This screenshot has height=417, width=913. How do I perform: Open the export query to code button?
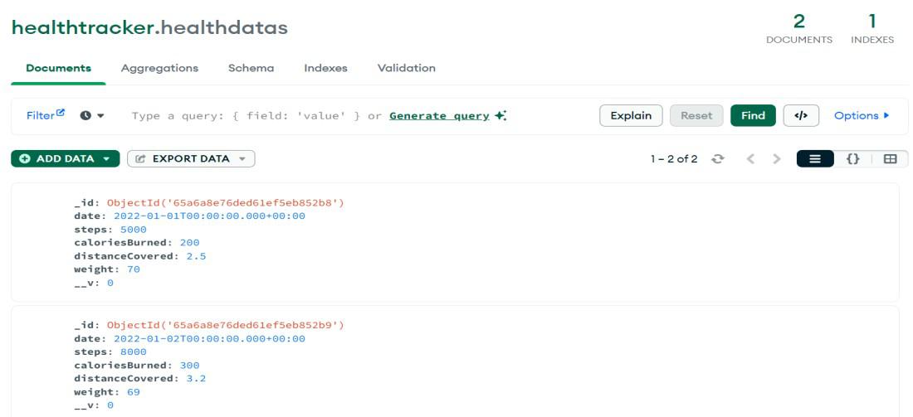tap(801, 115)
